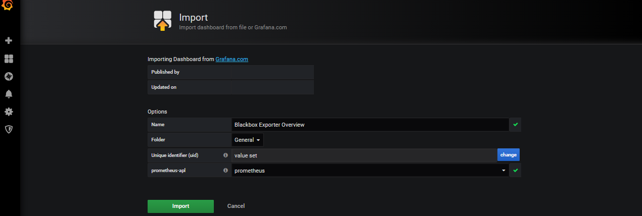The height and width of the screenshot is (216, 642).
Task: Click the info icon beside Unique identifier
Action: coord(225,155)
